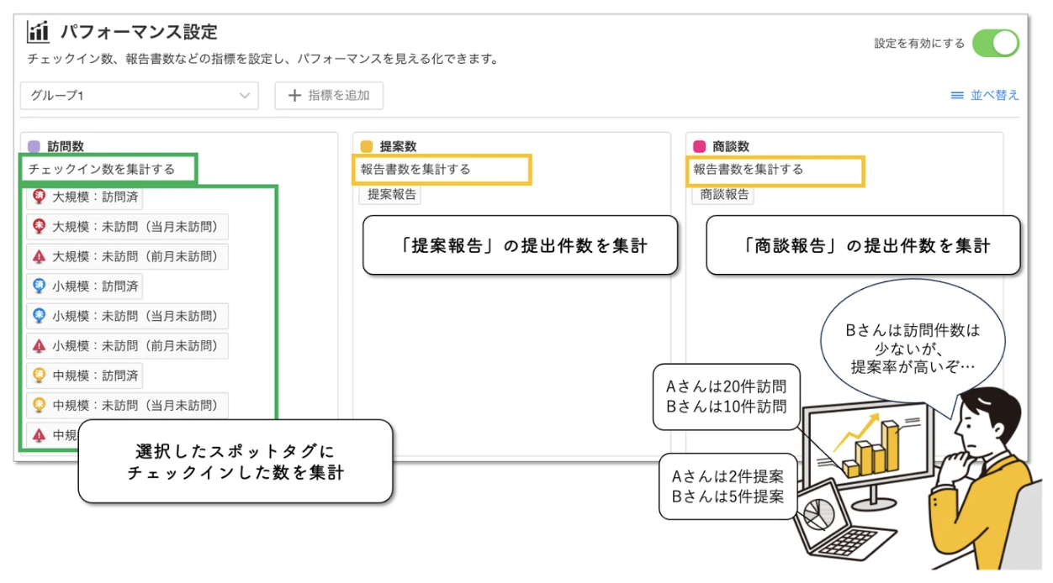
Task: Click red pin icon of 大規模：未訪問（当月未訪問）
Action: click(39, 227)
